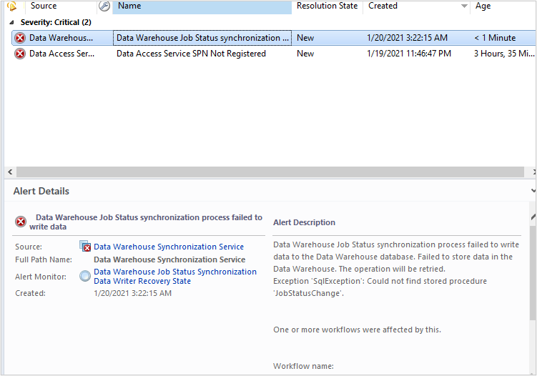Collapse the Alert Details pane chevron
This screenshot has height=376, width=537.
pos(533,191)
